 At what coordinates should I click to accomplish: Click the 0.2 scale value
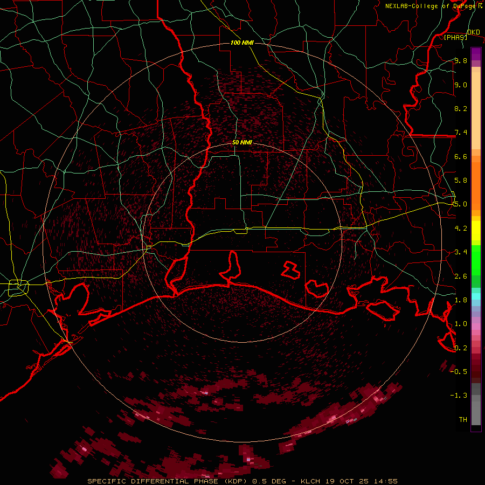461,348
